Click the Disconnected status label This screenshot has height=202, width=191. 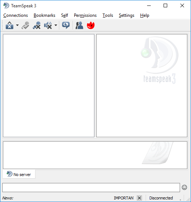click(x=161, y=198)
